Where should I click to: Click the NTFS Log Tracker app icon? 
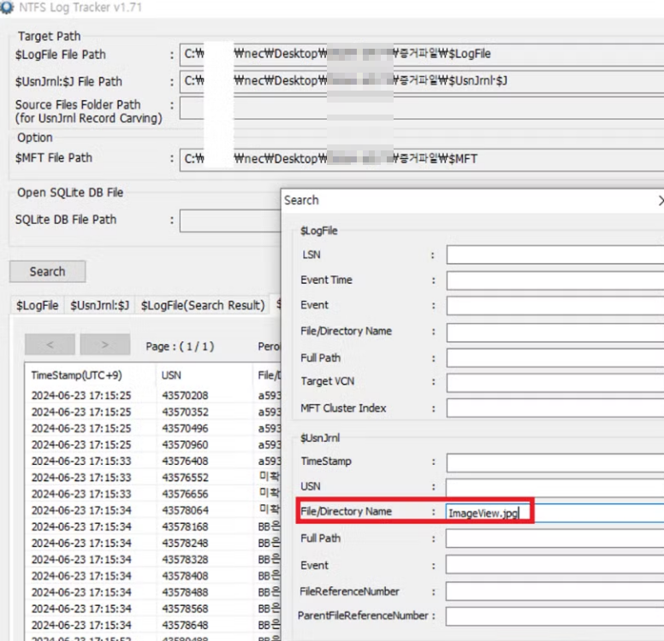(7, 7)
